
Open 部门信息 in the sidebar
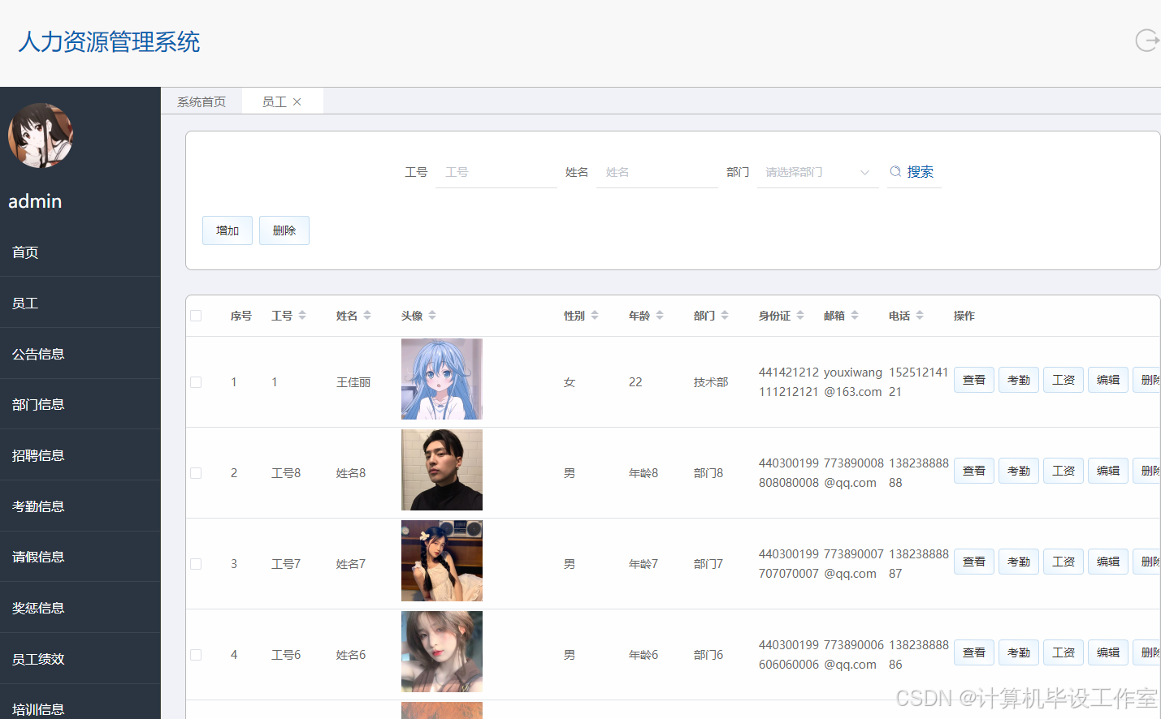(x=80, y=404)
